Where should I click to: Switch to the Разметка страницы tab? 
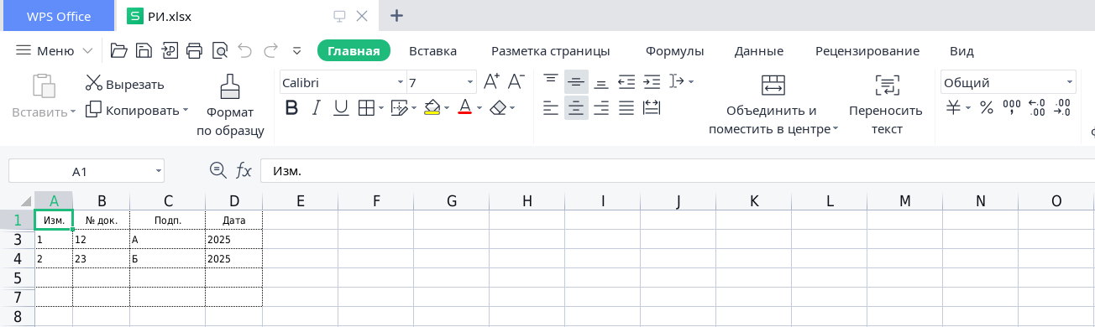(551, 51)
